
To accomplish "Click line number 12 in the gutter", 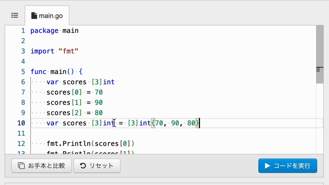I will coord(21,144).
